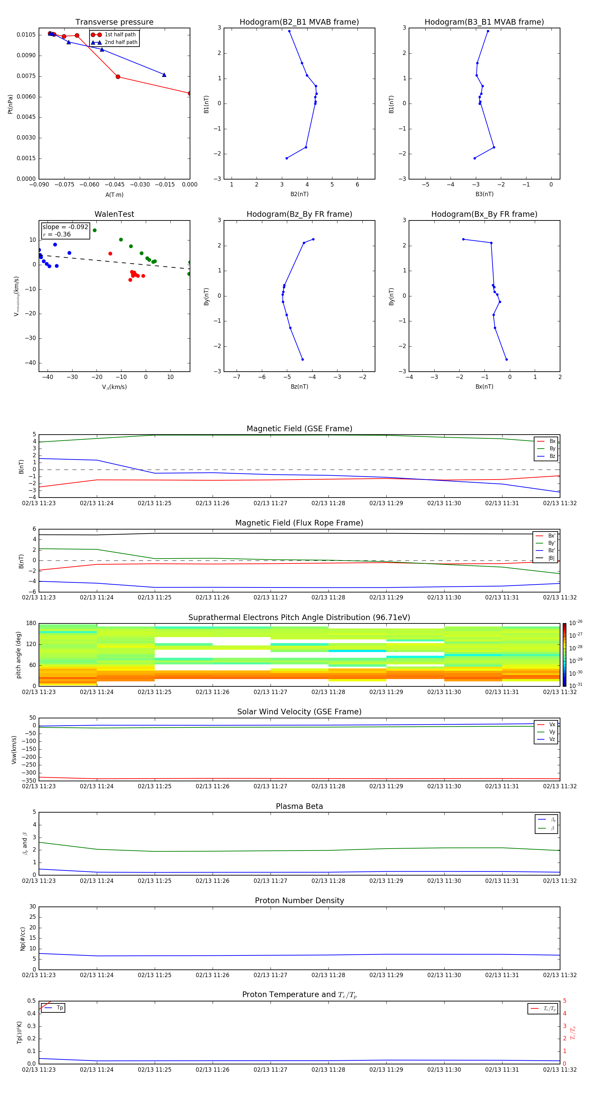The width and height of the screenshot is (599, 1099).
Task: Click the 'Hodogram(Bx_By FR frame)' title
Action: pyautogui.click(x=484, y=214)
